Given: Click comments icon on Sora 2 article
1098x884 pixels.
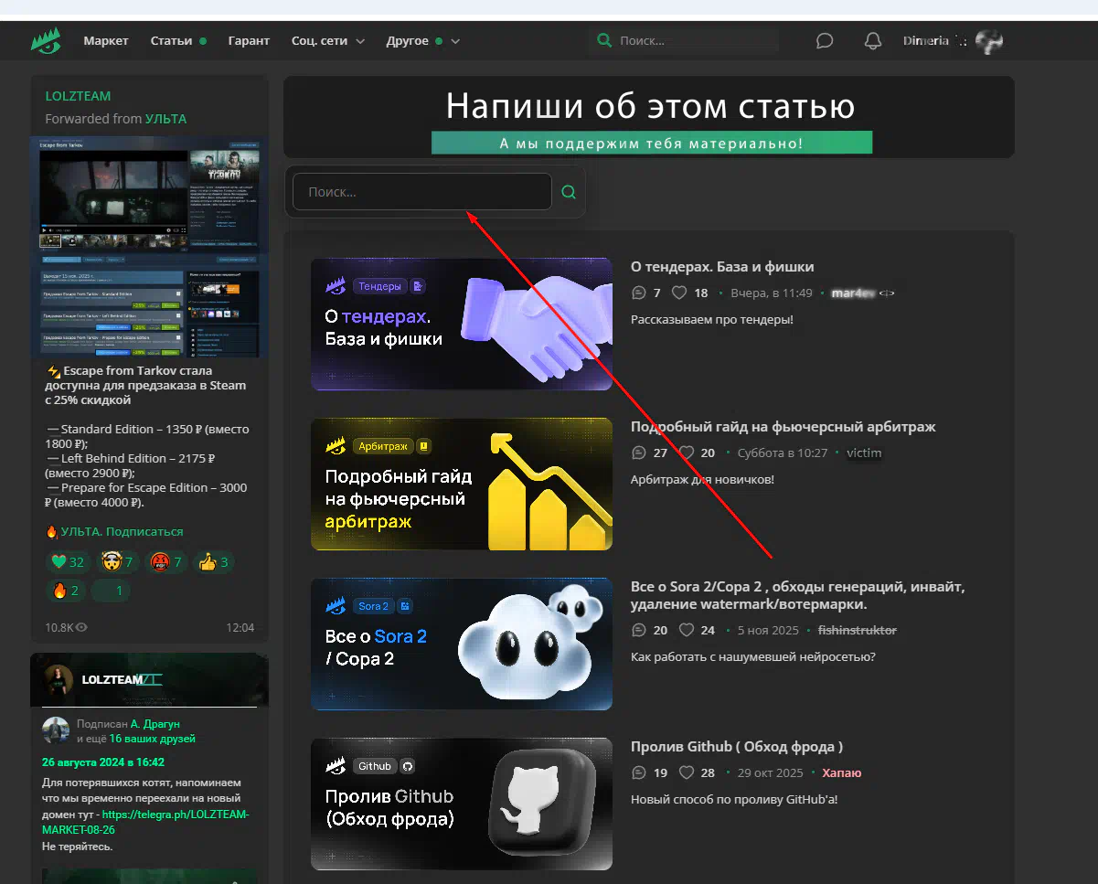Looking at the screenshot, I should click(x=639, y=631).
